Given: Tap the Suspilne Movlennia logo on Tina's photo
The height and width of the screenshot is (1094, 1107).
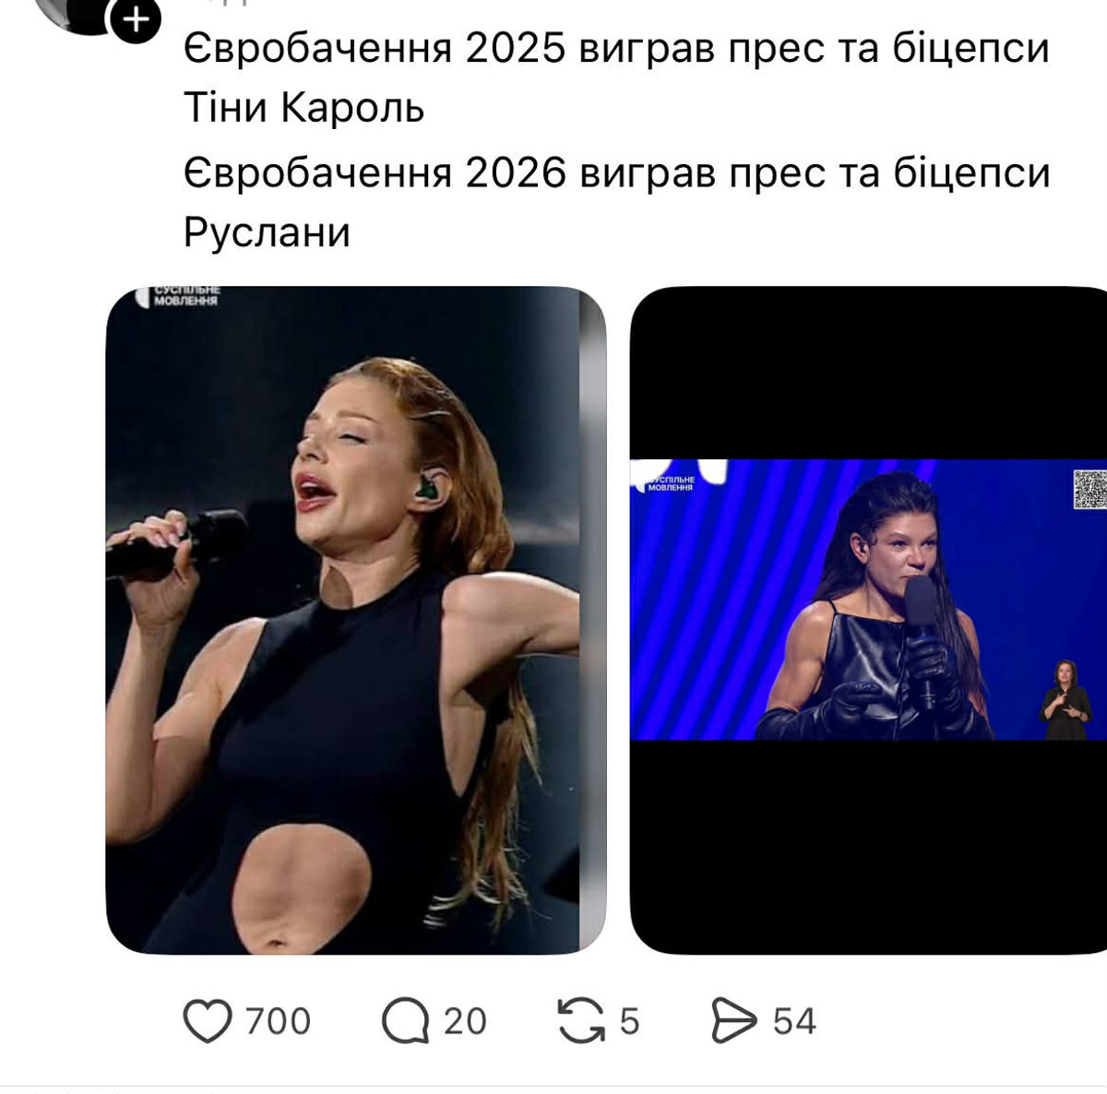Looking at the screenshot, I should 184,297.
